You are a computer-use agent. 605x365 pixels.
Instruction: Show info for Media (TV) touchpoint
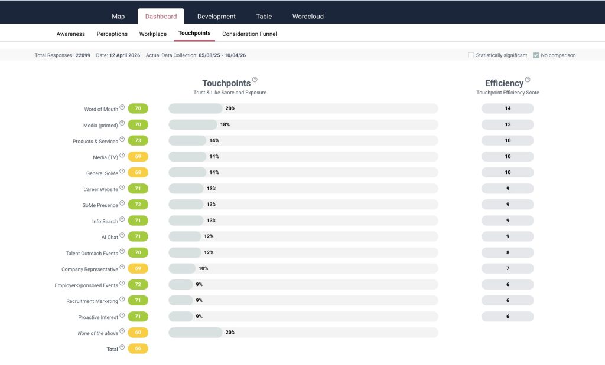tap(122, 156)
